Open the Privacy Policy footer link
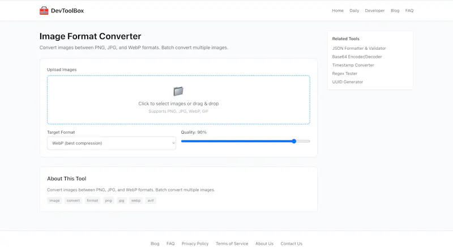 tap(195, 244)
